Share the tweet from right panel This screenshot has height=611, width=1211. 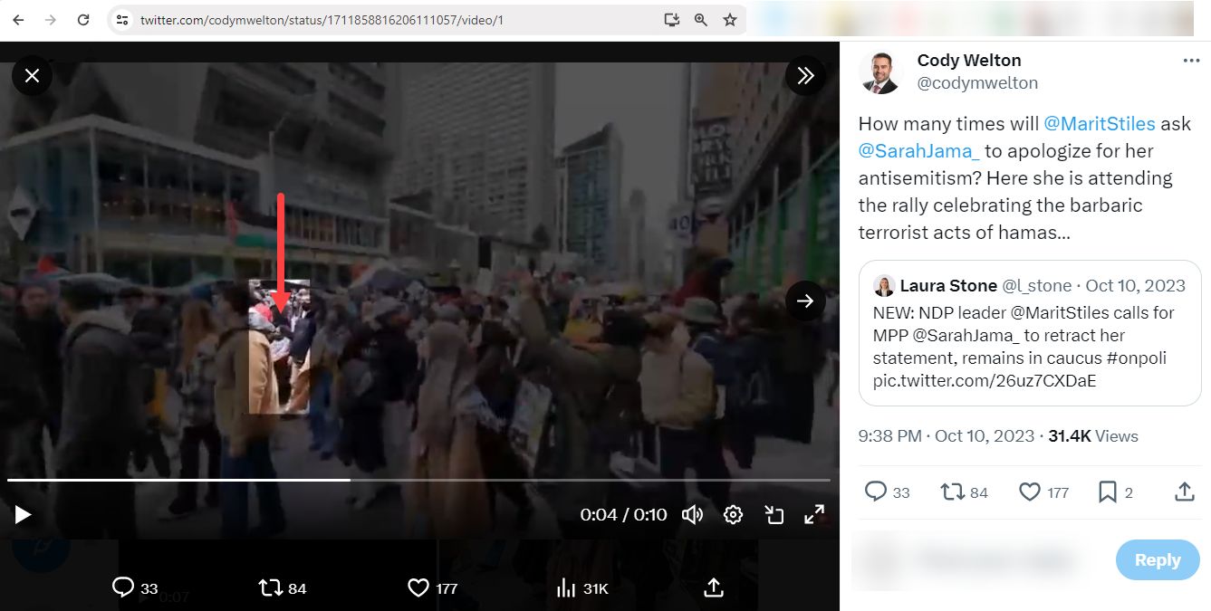pos(1184,492)
